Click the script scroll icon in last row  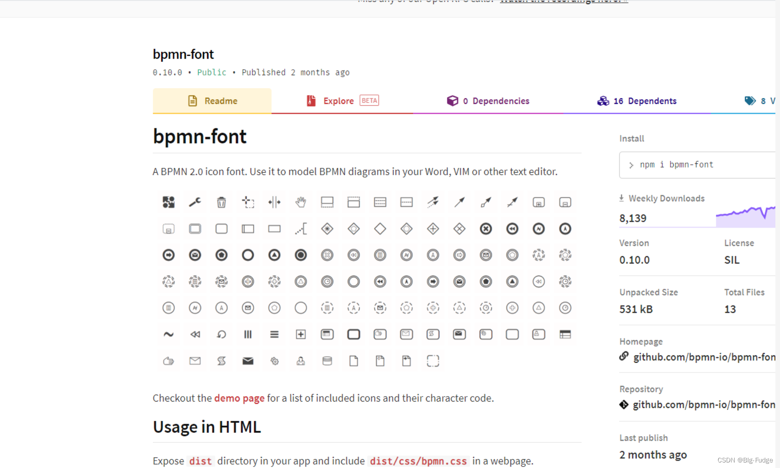[x=221, y=361]
